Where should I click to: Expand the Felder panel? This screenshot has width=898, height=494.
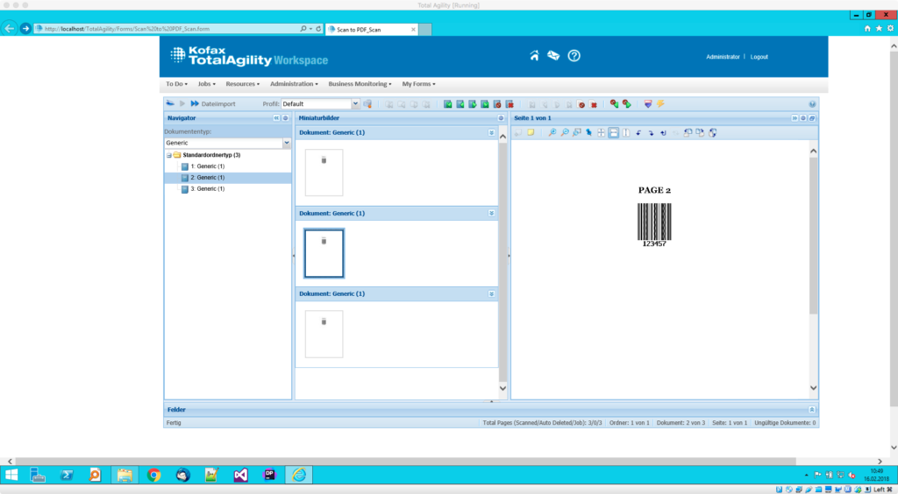(812, 409)
